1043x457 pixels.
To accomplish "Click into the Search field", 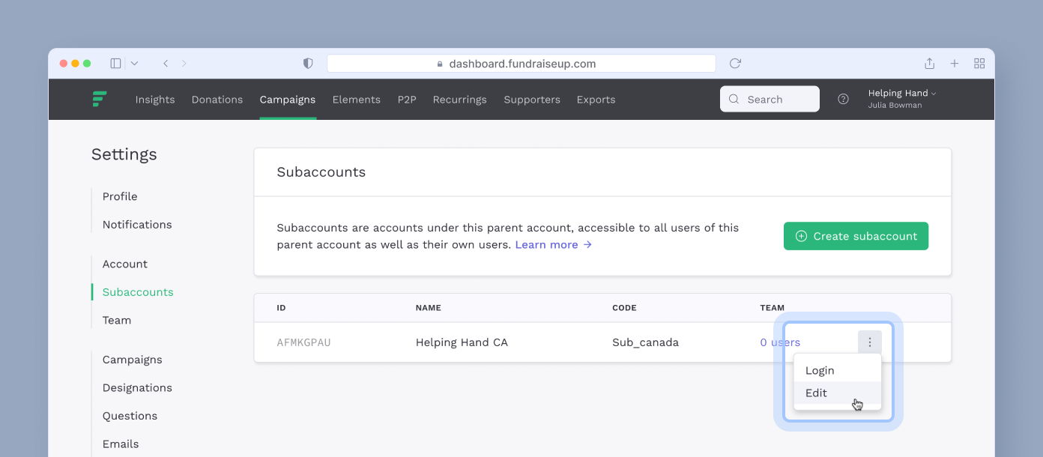I will [770, 99].
